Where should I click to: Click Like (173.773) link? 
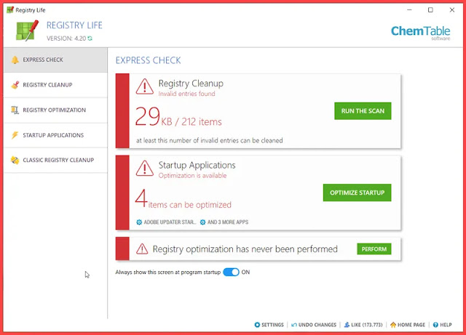[x=363, y=325]
